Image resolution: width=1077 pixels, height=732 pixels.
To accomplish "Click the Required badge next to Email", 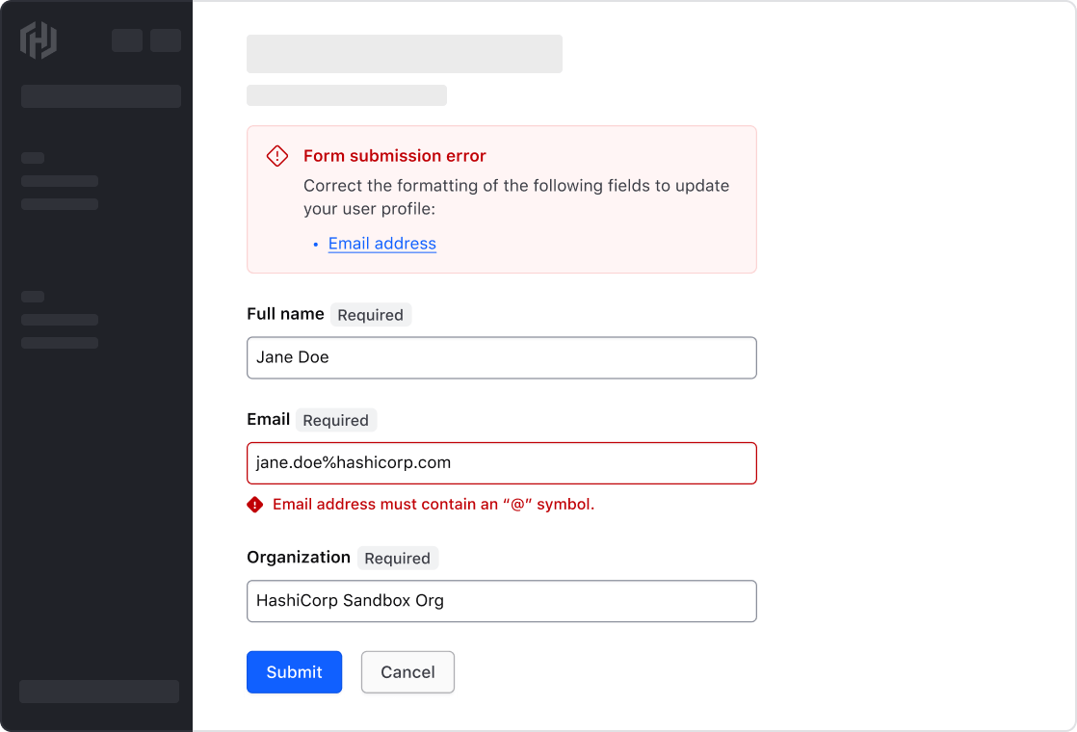I will 335,420.
